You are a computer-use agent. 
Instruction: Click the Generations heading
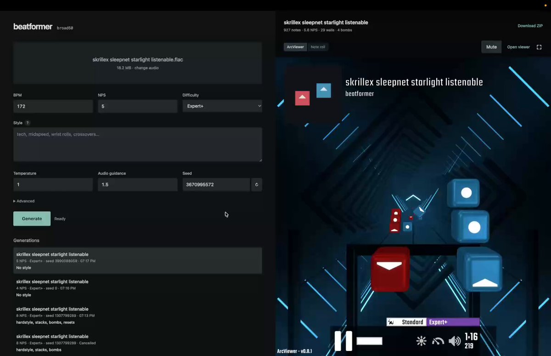coord(26,240)
